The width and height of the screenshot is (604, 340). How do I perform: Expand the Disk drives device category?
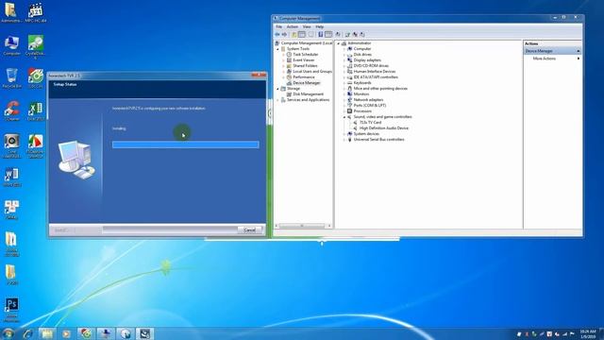coord(344,55)
